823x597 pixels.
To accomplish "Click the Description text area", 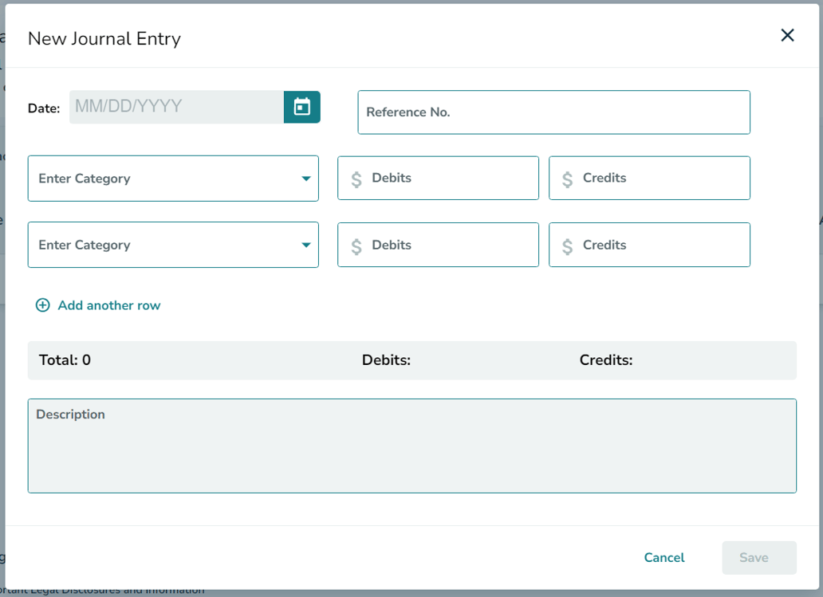I will coord(412,446).
